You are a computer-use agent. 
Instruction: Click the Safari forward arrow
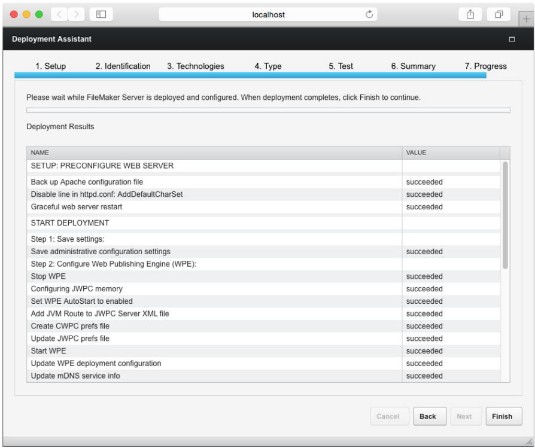(76, 14)
